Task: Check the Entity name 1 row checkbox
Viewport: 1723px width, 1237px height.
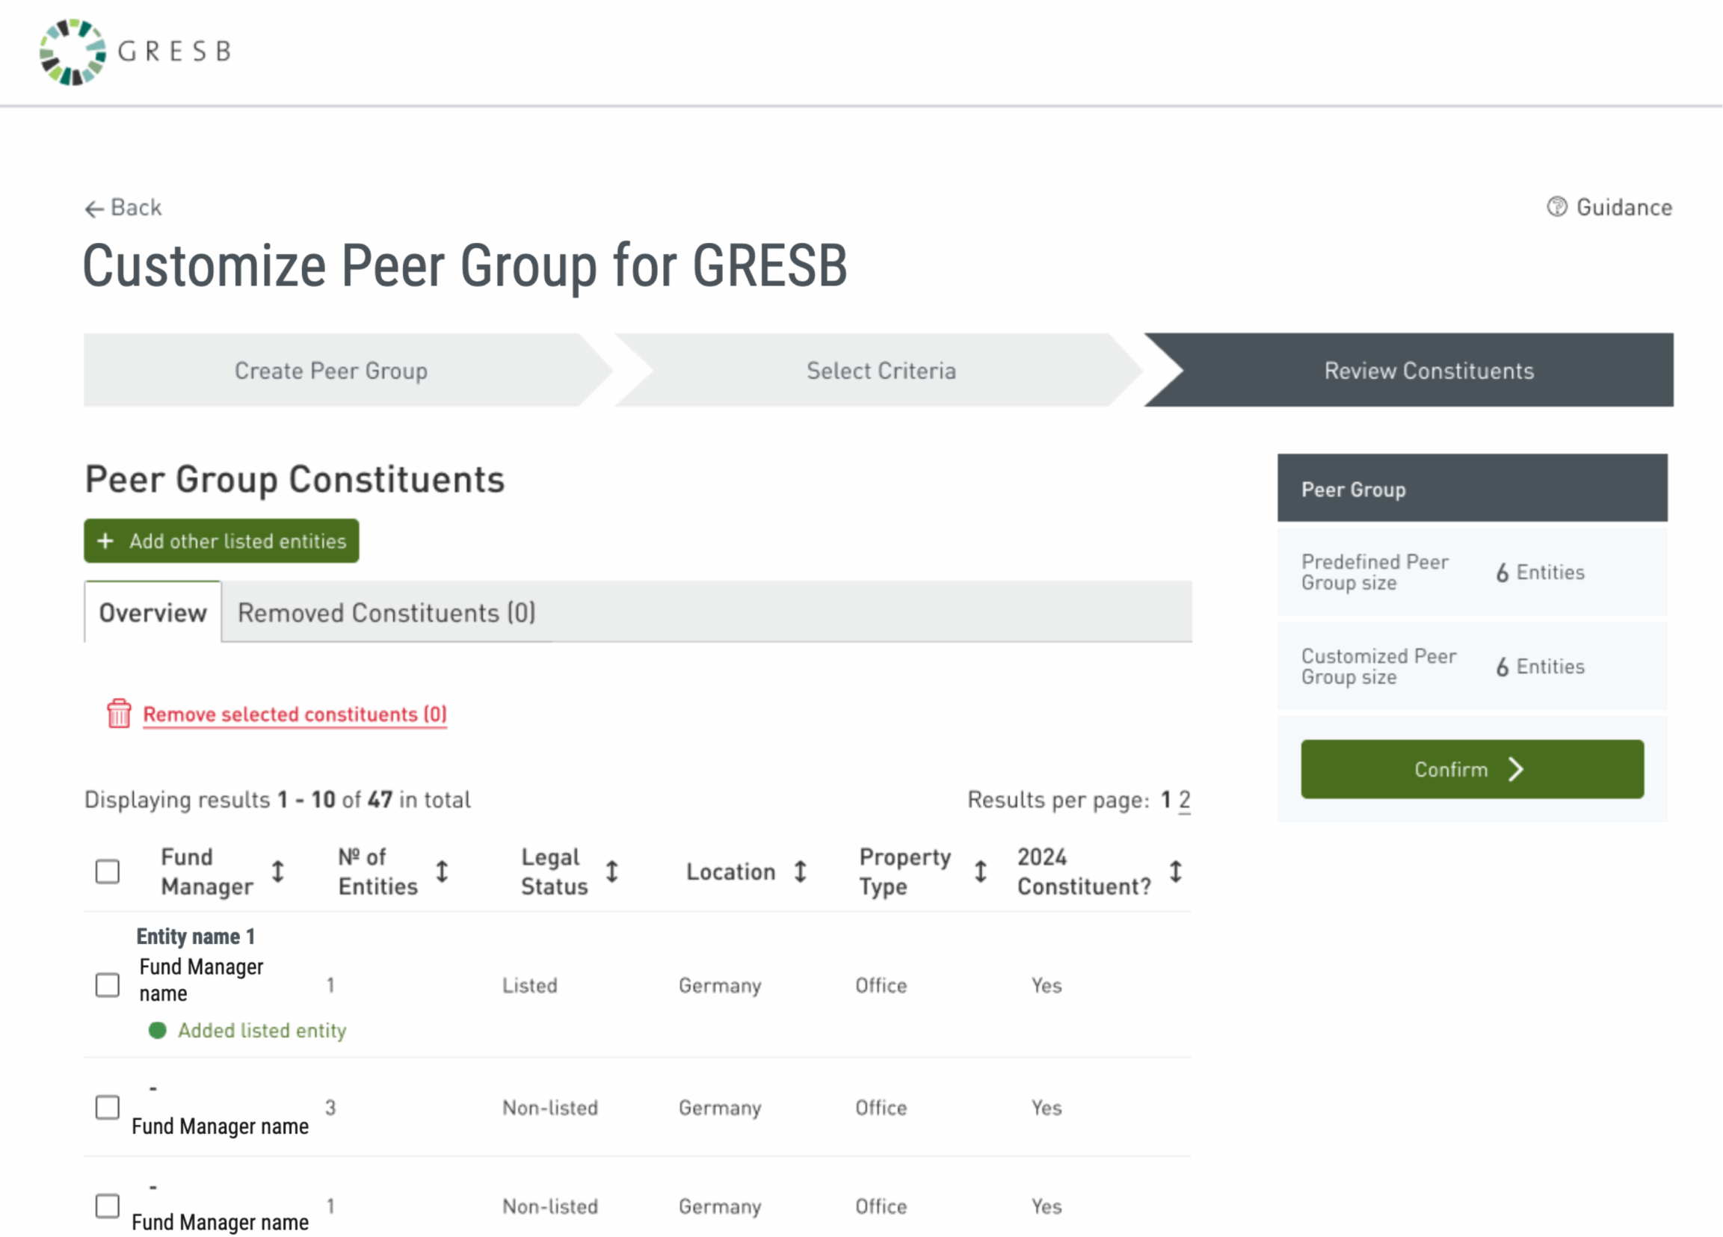Action: (108, 984)
